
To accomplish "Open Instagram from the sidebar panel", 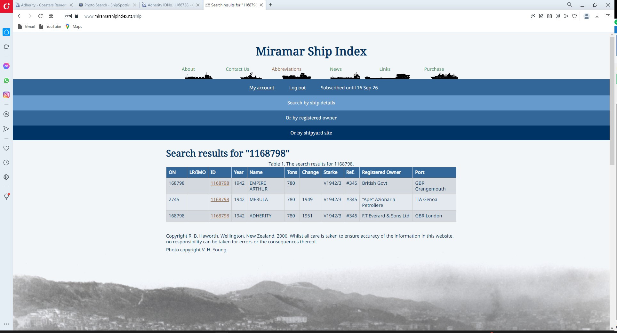I will pos(6,95).
